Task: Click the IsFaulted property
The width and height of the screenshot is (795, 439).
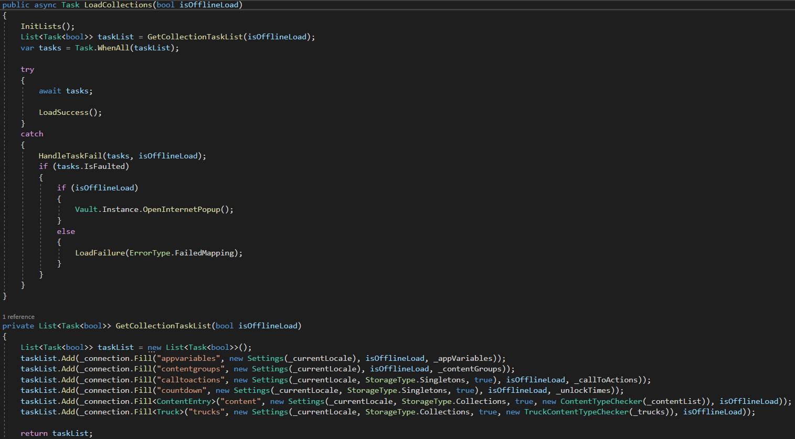Action: click(104, 166)
